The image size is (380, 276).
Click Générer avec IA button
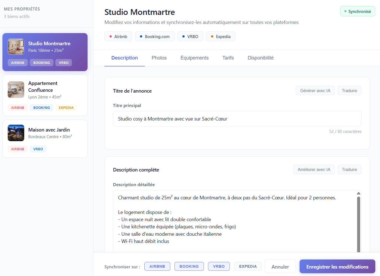[x=315, y=90]
